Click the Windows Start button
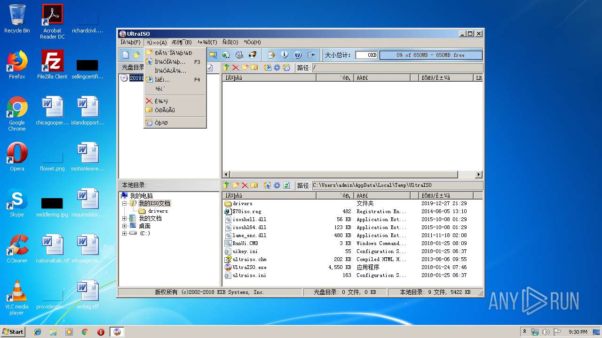Viewport: 602px width, 338px height. click(x=13, y=331)
